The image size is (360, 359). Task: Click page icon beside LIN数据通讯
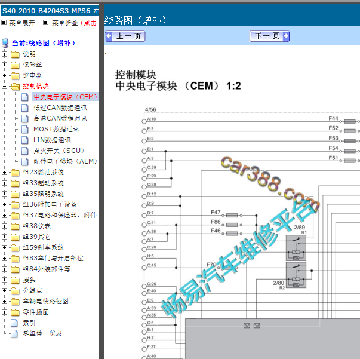click(x=25, y=140)
